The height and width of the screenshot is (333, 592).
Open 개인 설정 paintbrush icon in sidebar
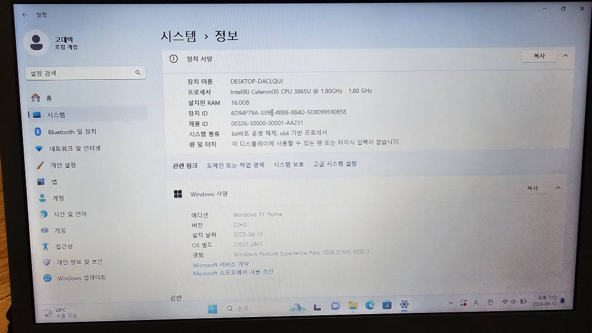point(40,165)
